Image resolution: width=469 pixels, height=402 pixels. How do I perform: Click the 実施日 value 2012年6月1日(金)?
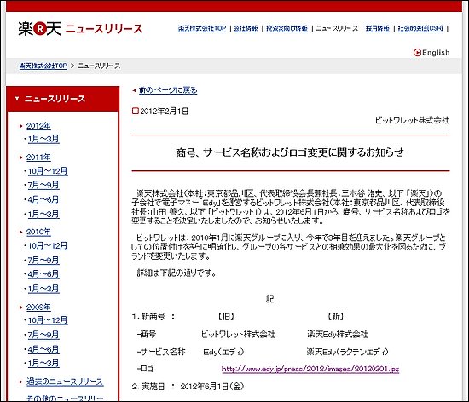click(x=212, y=387)
